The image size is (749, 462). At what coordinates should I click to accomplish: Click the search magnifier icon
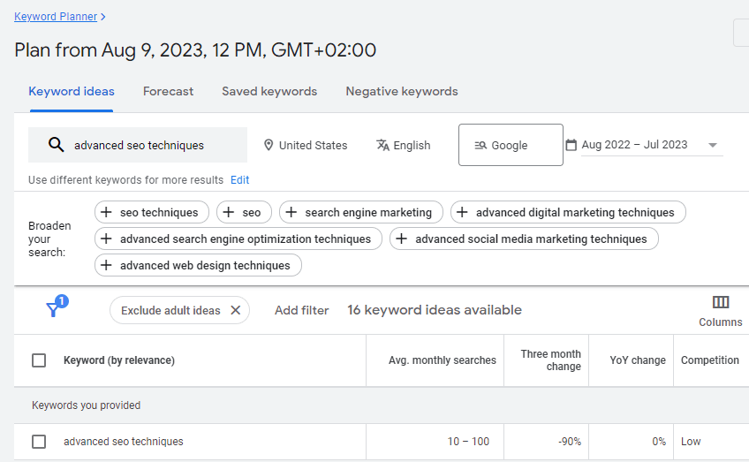56,144
